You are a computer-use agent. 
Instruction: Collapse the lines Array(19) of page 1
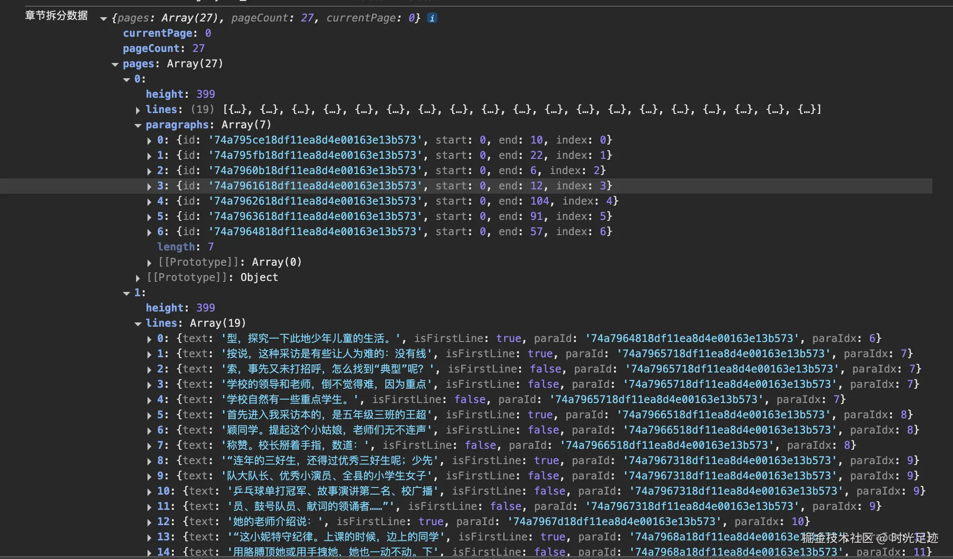[138, 324]
